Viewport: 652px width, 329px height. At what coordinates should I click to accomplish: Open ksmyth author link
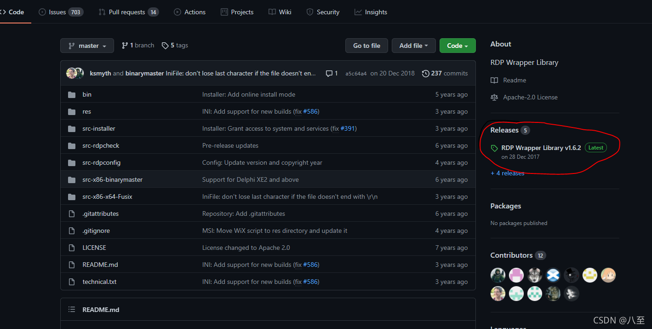tap(100, 73)
